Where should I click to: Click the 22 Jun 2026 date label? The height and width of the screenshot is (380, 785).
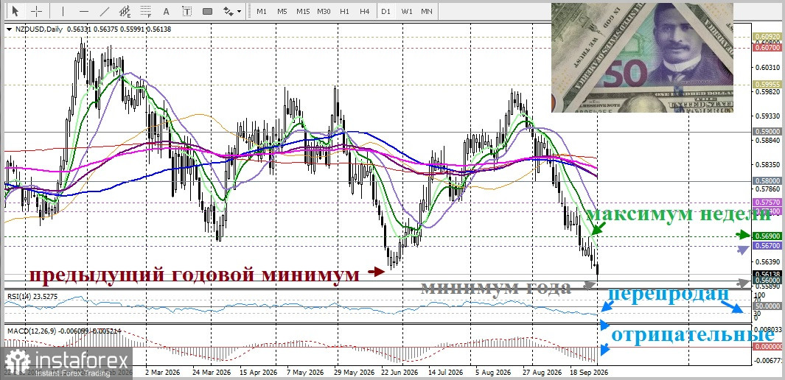point(400,373)
